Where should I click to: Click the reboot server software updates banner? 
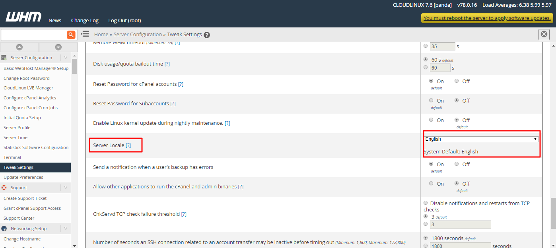tap(486, 18)
